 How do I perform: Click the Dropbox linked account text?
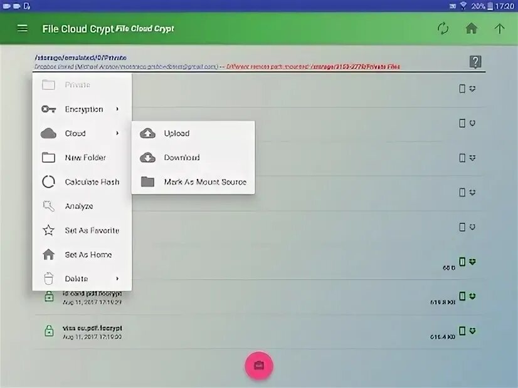(126, 66)
